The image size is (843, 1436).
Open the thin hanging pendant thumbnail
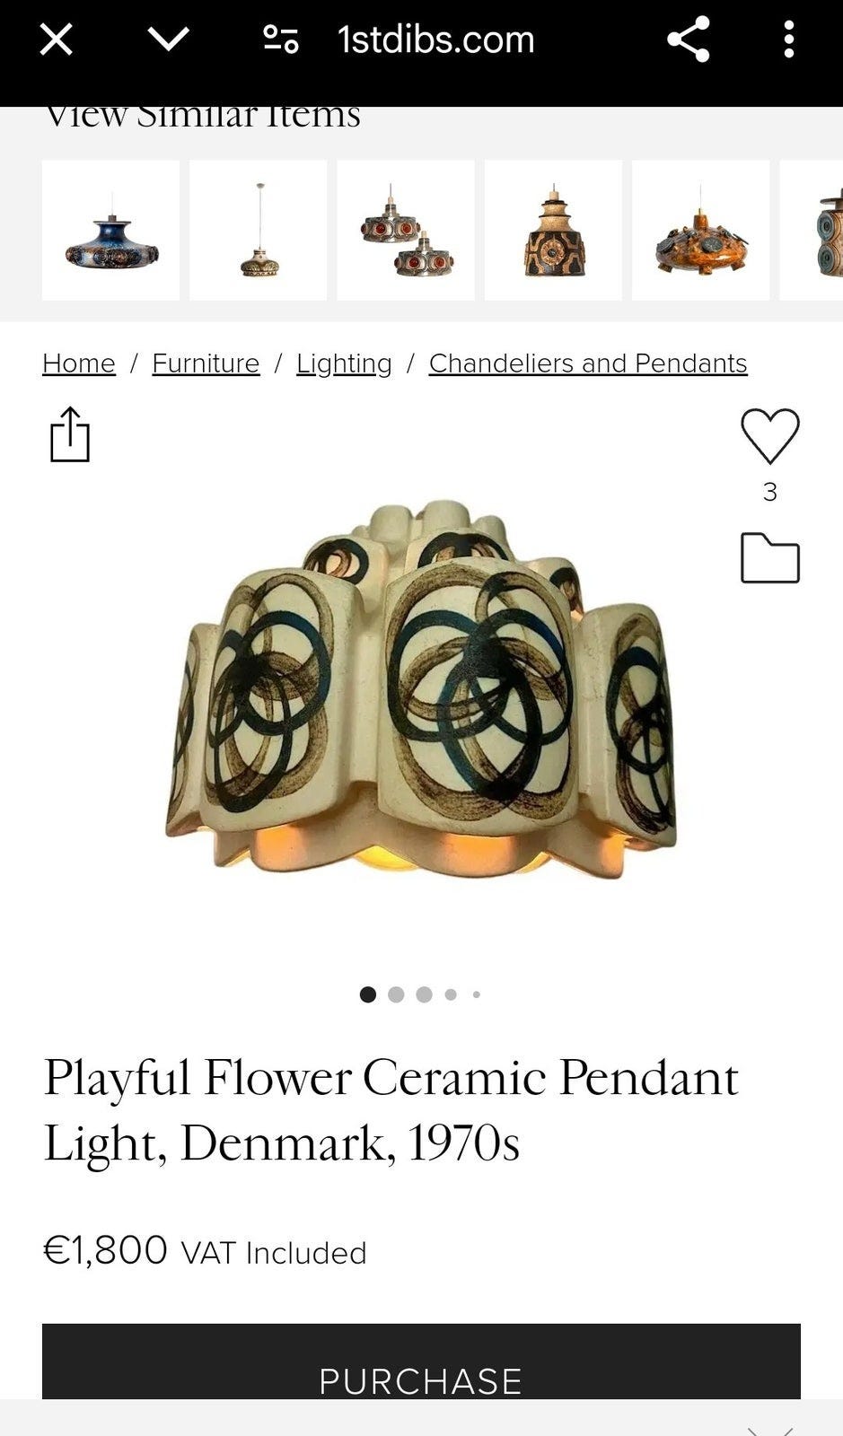click(259, 231)
